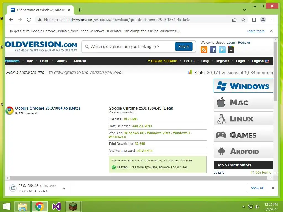Open Visual Studio from taskbar
The height and width of the screenshot is (212, 283).
56,206
